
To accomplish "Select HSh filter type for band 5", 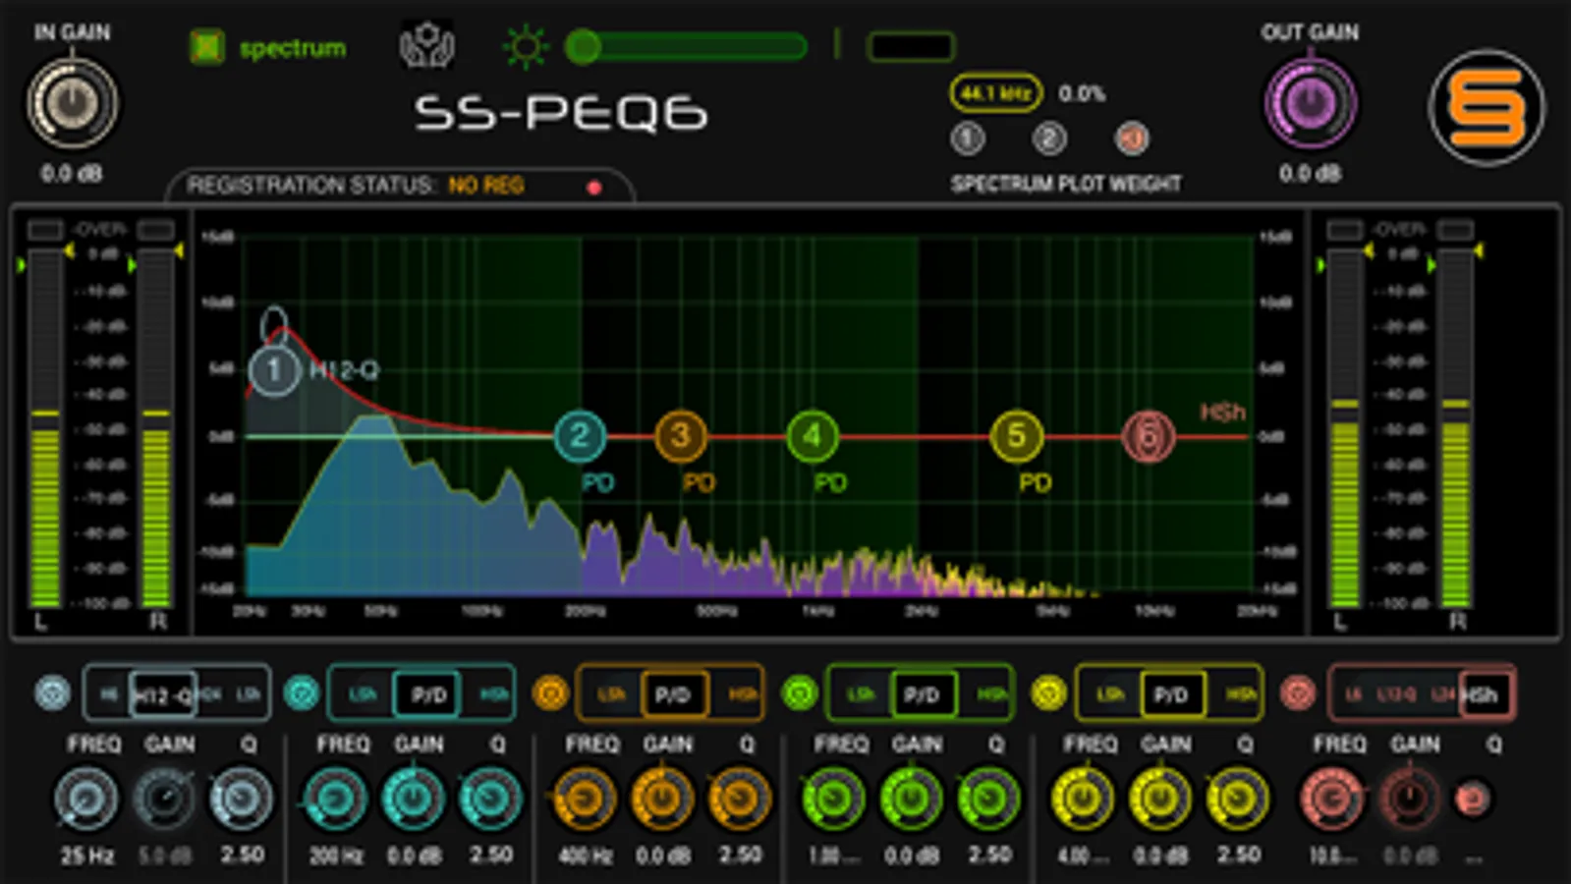I will [1241, 694].
